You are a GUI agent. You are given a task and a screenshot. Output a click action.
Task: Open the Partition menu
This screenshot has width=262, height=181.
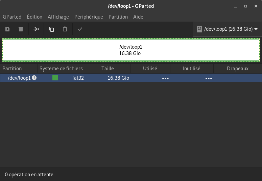pyautogui.click(x=118, y=17)
